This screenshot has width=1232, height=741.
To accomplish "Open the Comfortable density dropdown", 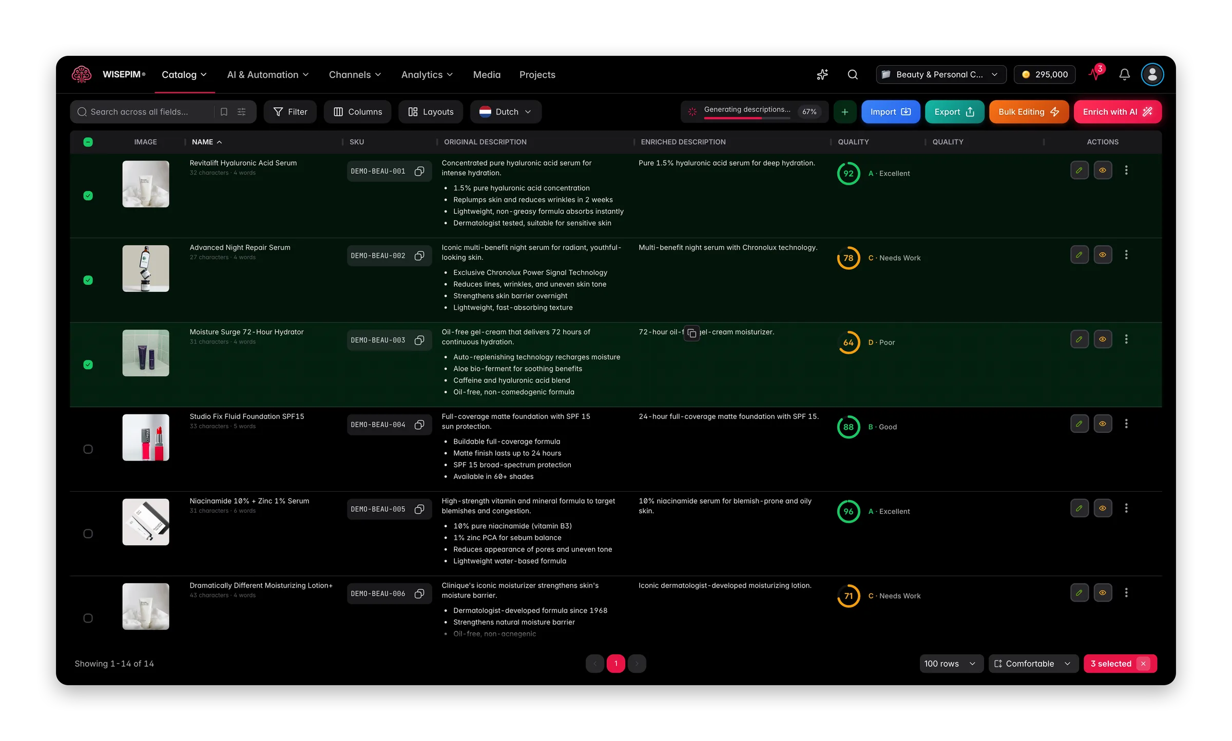I will [1033, 664].
